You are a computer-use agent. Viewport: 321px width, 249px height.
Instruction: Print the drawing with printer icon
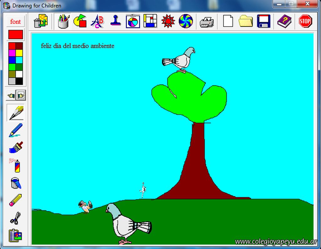[207, 22]
